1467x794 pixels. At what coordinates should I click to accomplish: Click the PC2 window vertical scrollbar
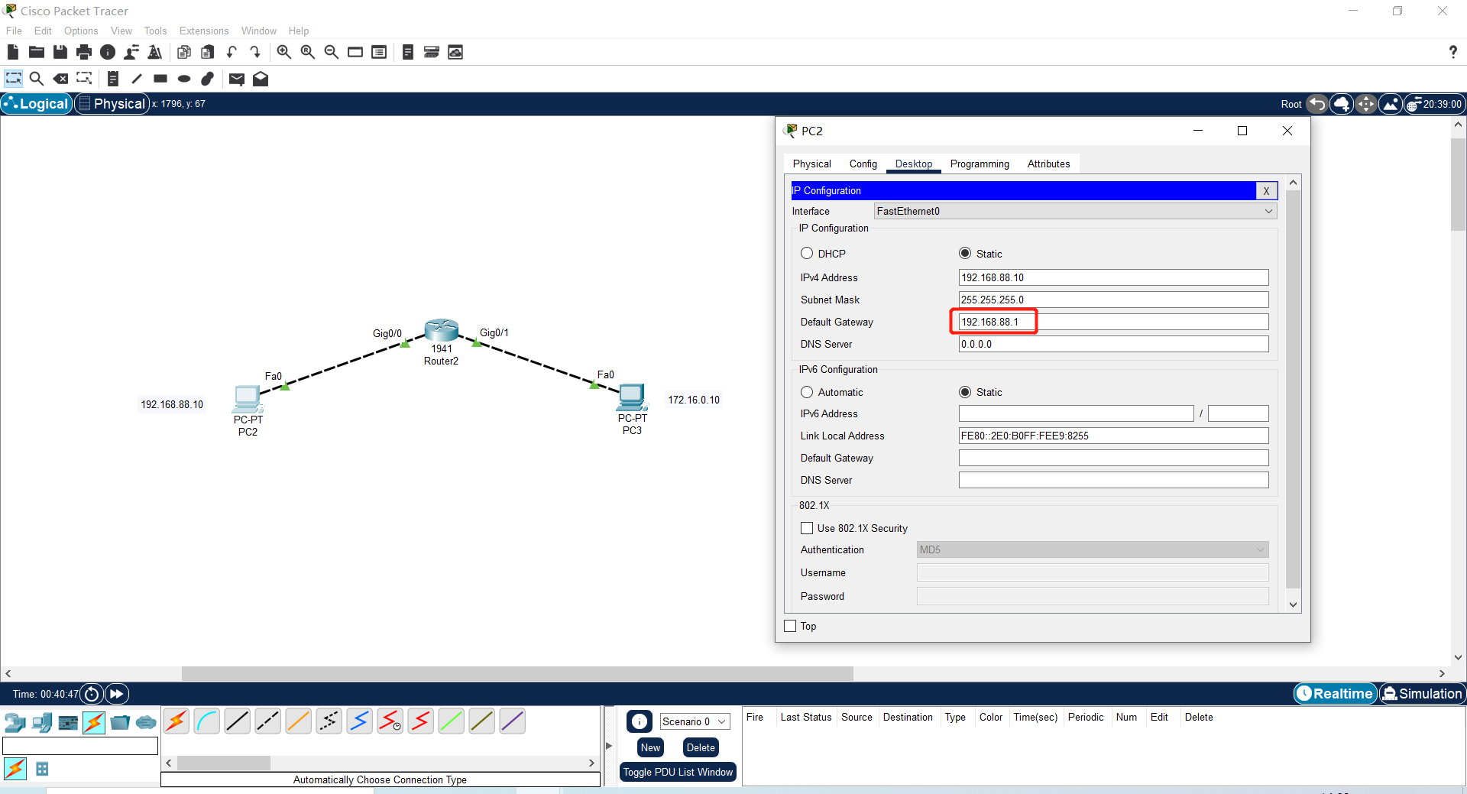(1293, 390)
